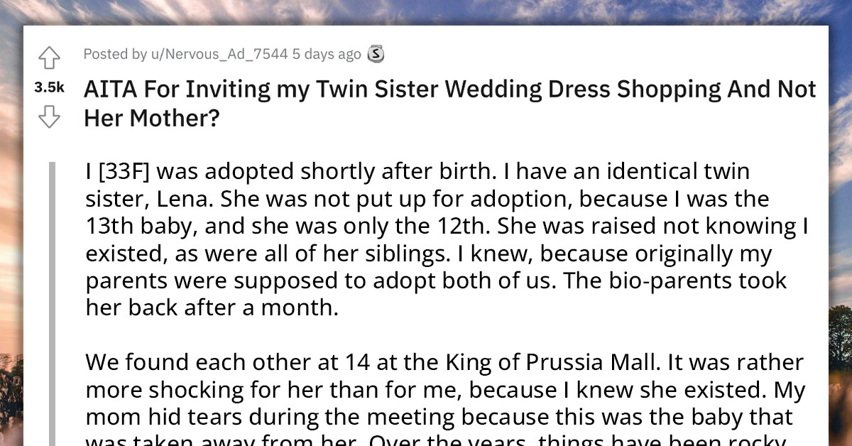Screen dimensions: 852x446
Task: Click the hollow downvote arrow below 3.5k
Action: 49,116
